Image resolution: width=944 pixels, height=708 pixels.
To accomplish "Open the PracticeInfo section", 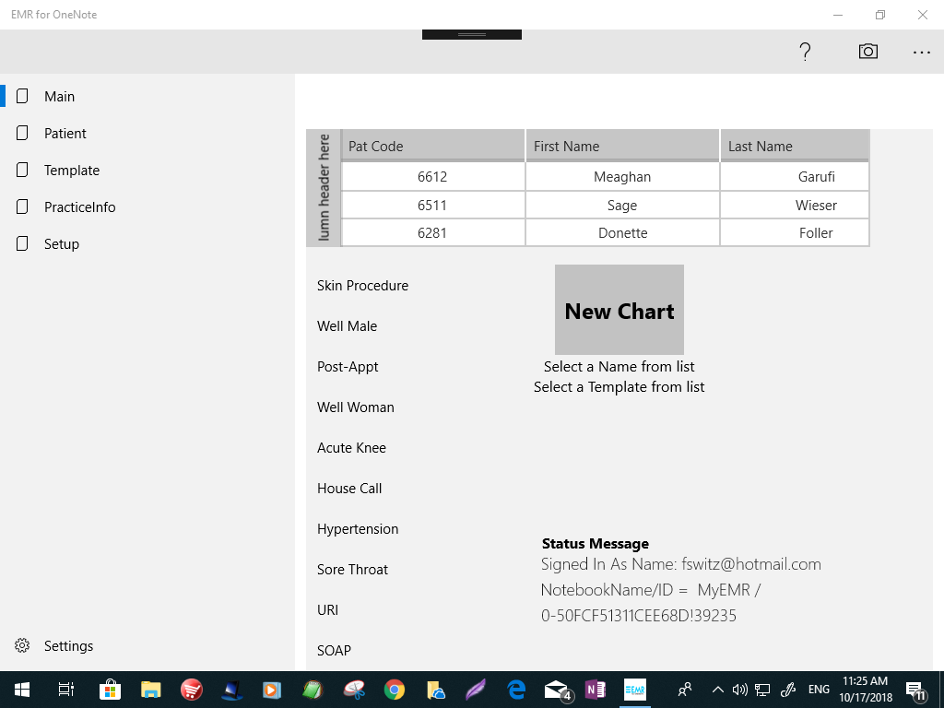I will (x=82, y=206).
